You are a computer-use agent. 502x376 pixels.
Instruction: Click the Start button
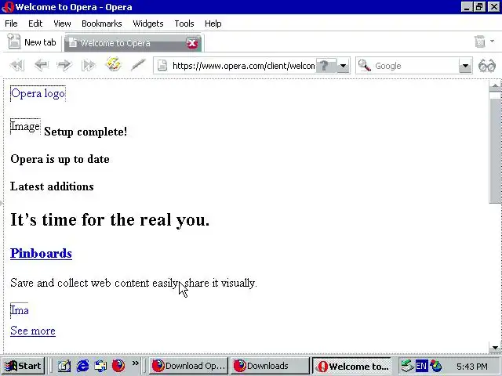[x=23, y=366]
